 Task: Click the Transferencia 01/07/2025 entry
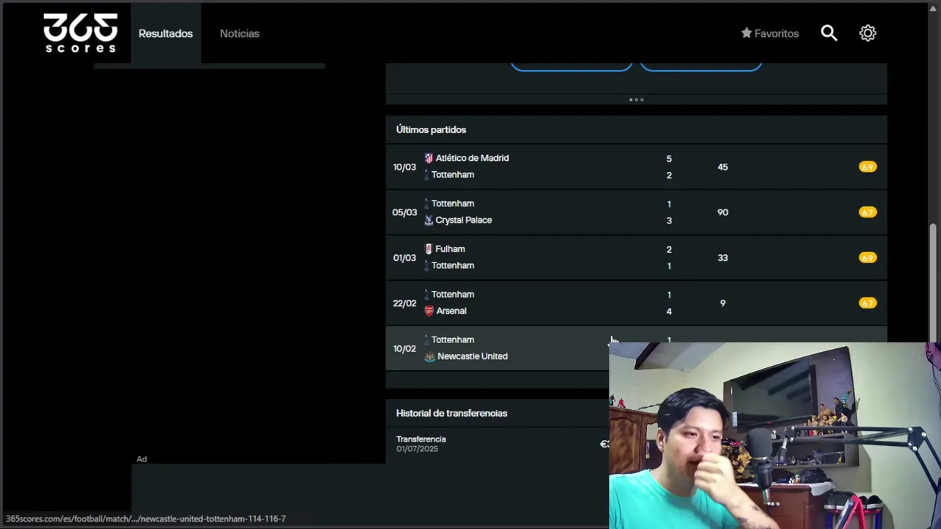pos(421,444)
